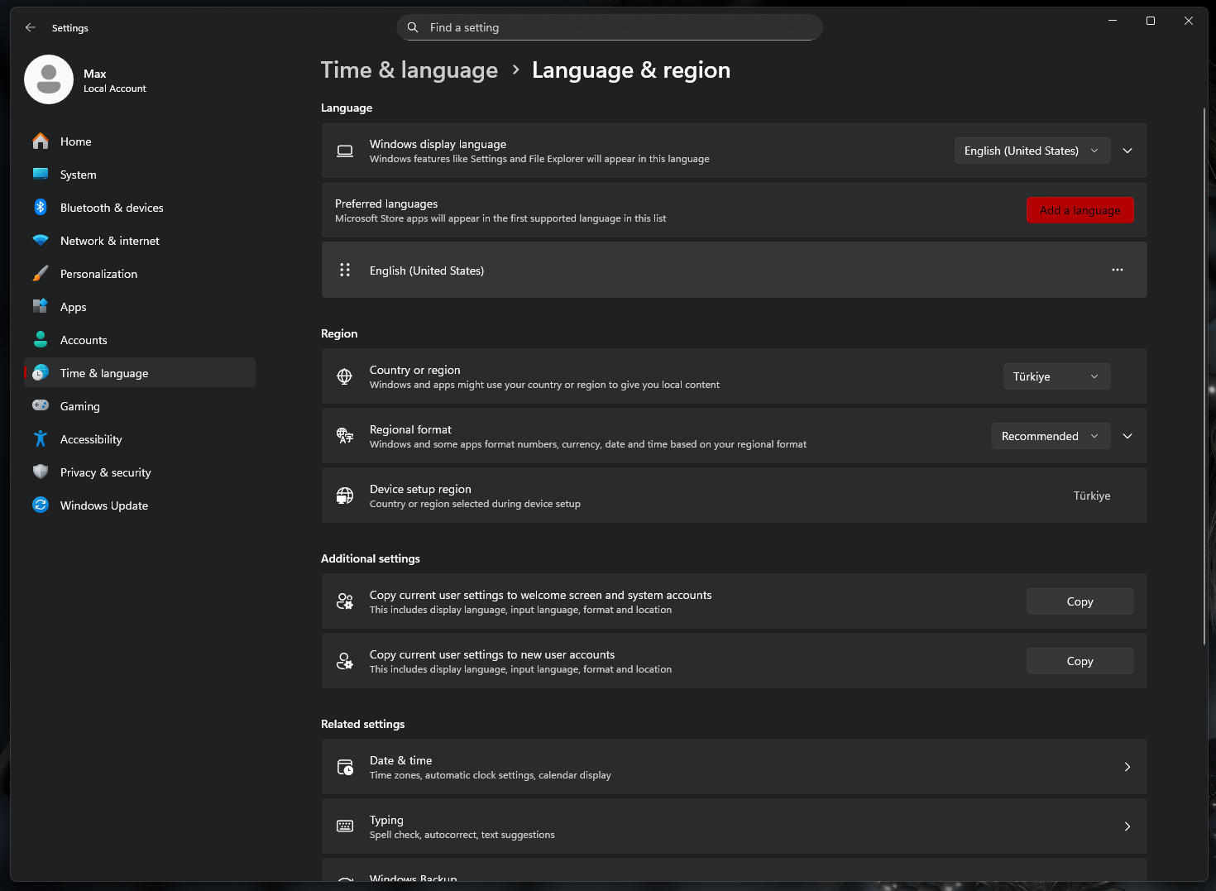Click the Accounts person icon

click(41, 340)
